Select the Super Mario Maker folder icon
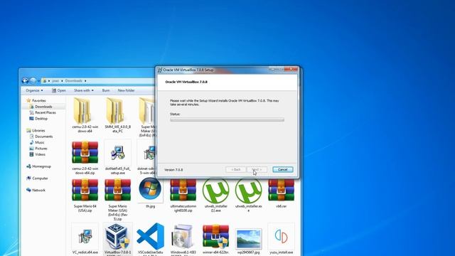 (x=146, y=110)
